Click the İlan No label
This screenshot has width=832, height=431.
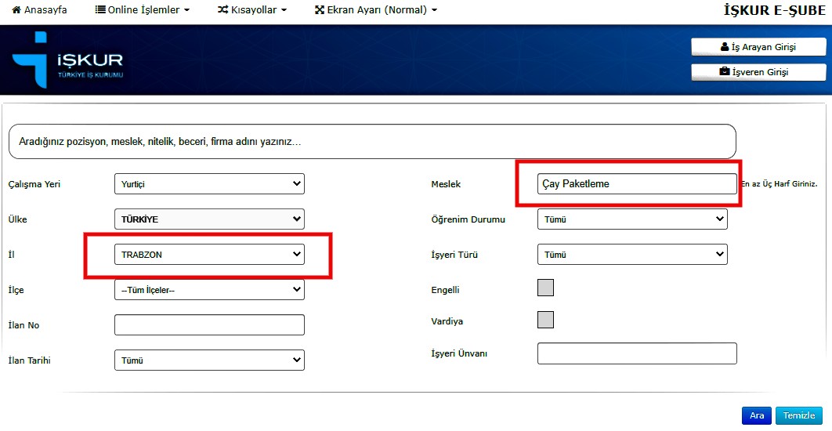(24, 325)
